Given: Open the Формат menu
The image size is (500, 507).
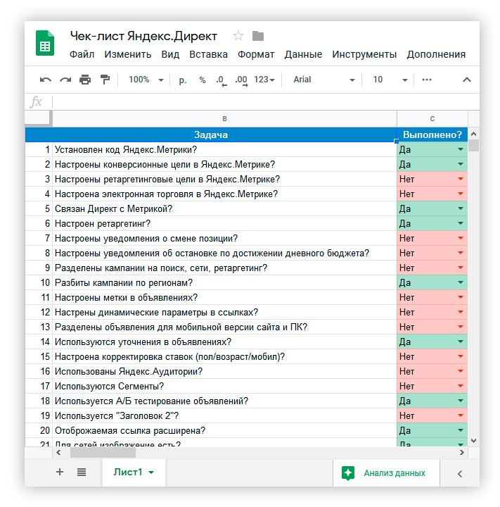Looking at the screenshot, I should pyautogui.click(x=256, y=54).
